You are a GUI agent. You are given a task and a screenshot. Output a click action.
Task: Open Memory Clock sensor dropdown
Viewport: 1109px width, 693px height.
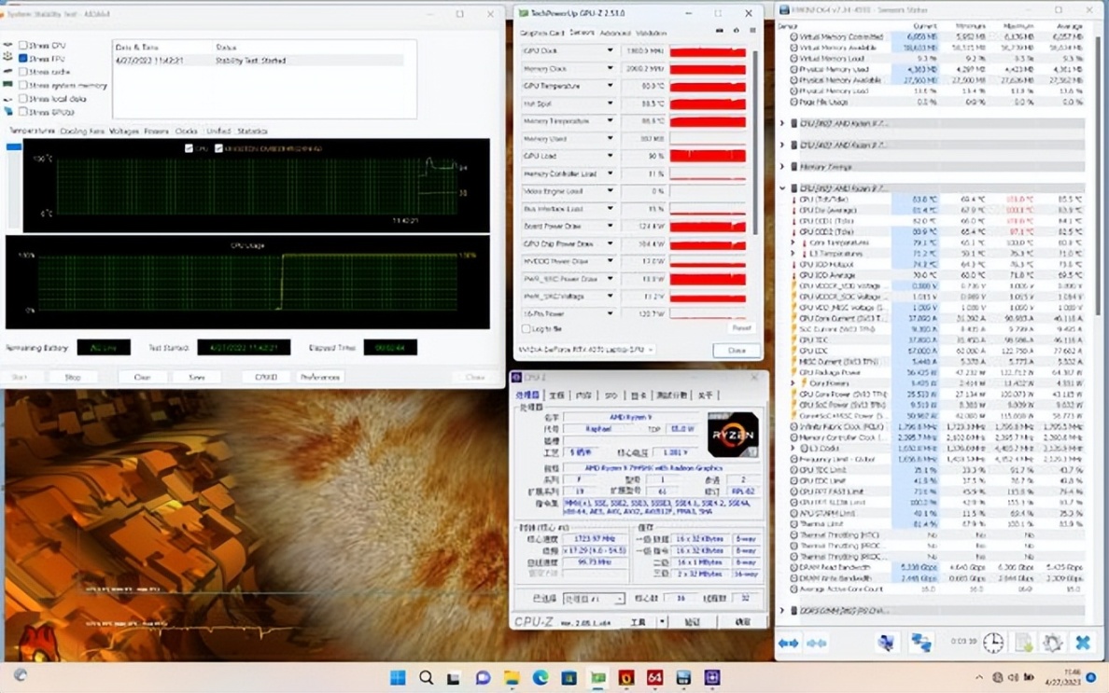[610, 68]
